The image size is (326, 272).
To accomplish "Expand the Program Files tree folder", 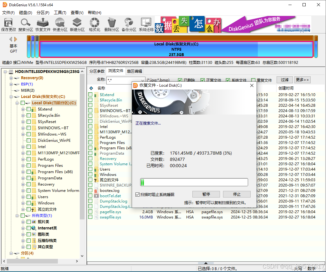I will pos(23,166).
